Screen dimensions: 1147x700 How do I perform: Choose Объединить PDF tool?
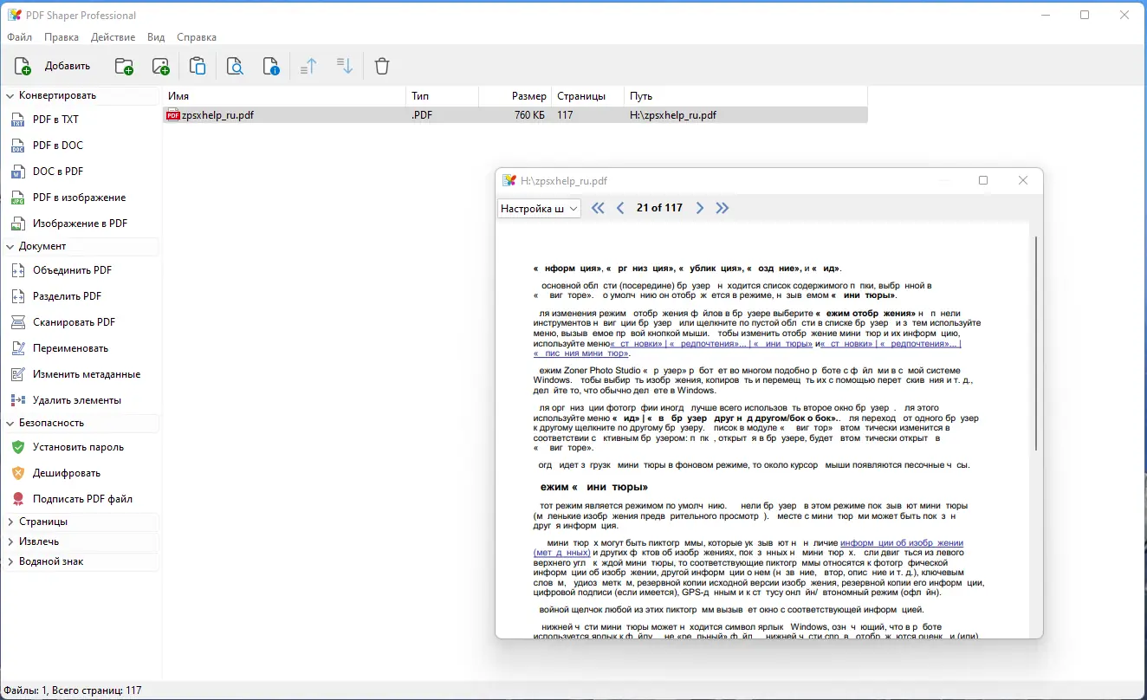click(72, 270)
